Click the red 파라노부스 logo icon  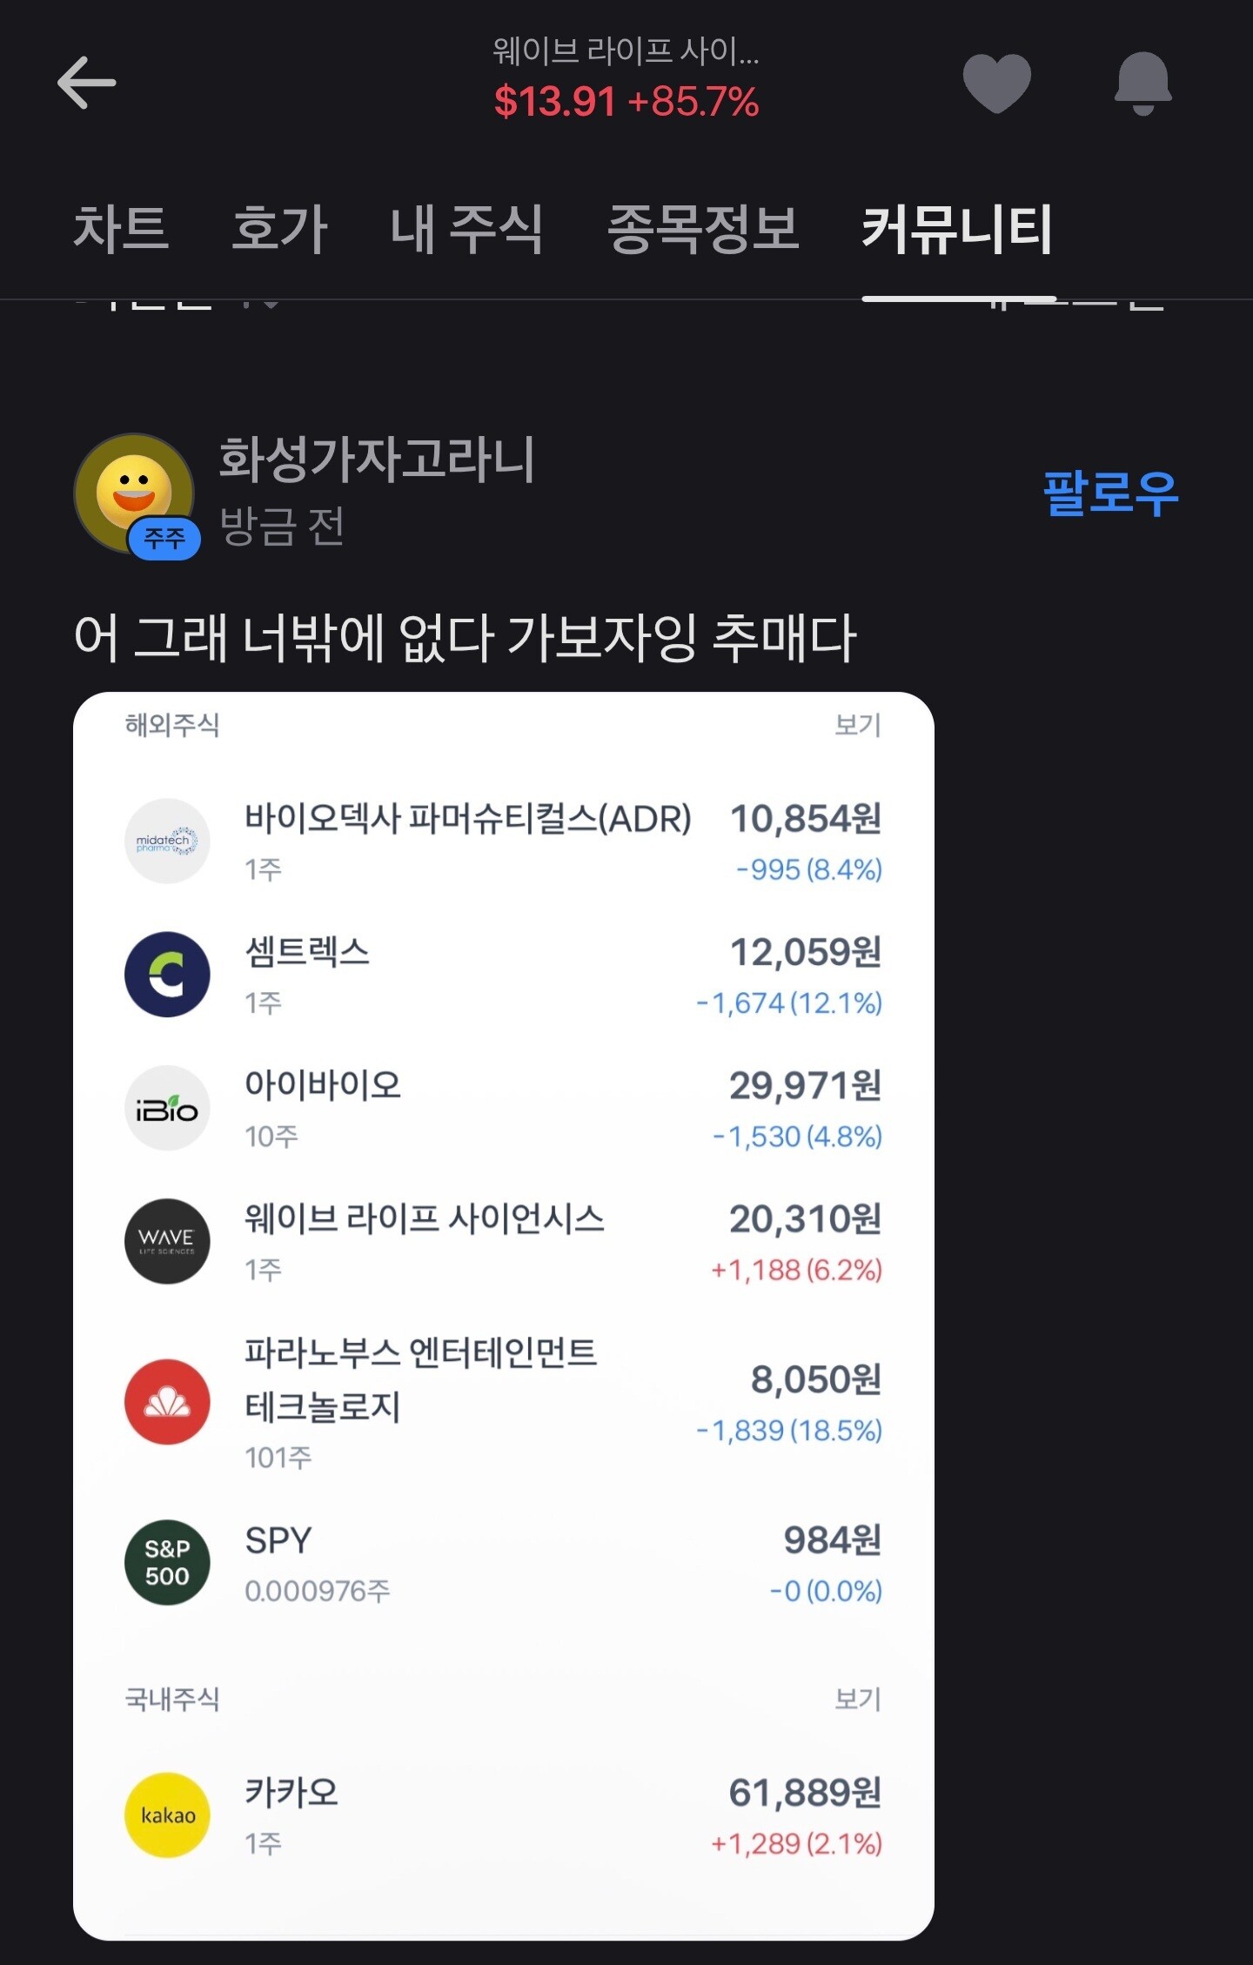[x=167, y=1402]
